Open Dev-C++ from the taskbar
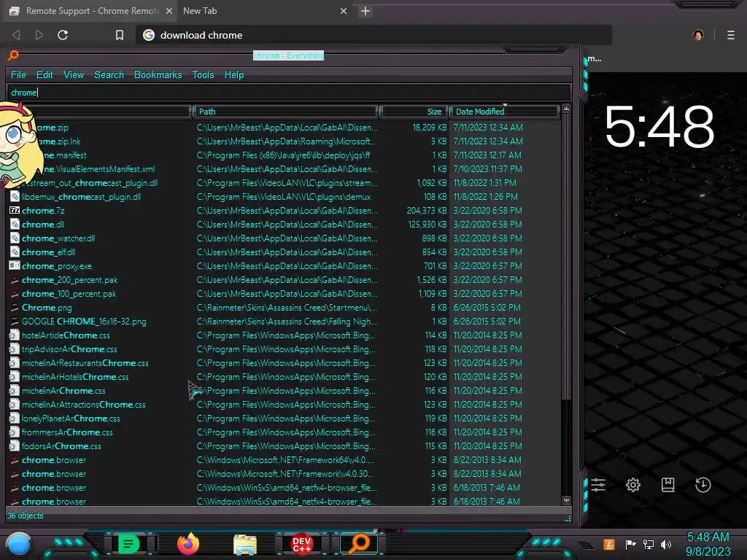This screenshot has height=560, width=747. coord(301,544)
